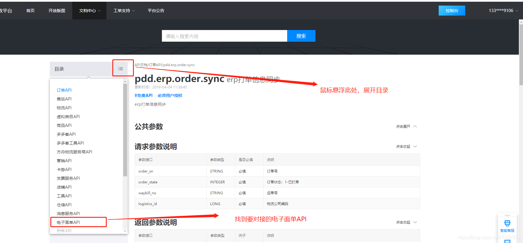Open the 开放版图 nav item
This screenshot has height=243, width=523.
[x=57, y=11]
